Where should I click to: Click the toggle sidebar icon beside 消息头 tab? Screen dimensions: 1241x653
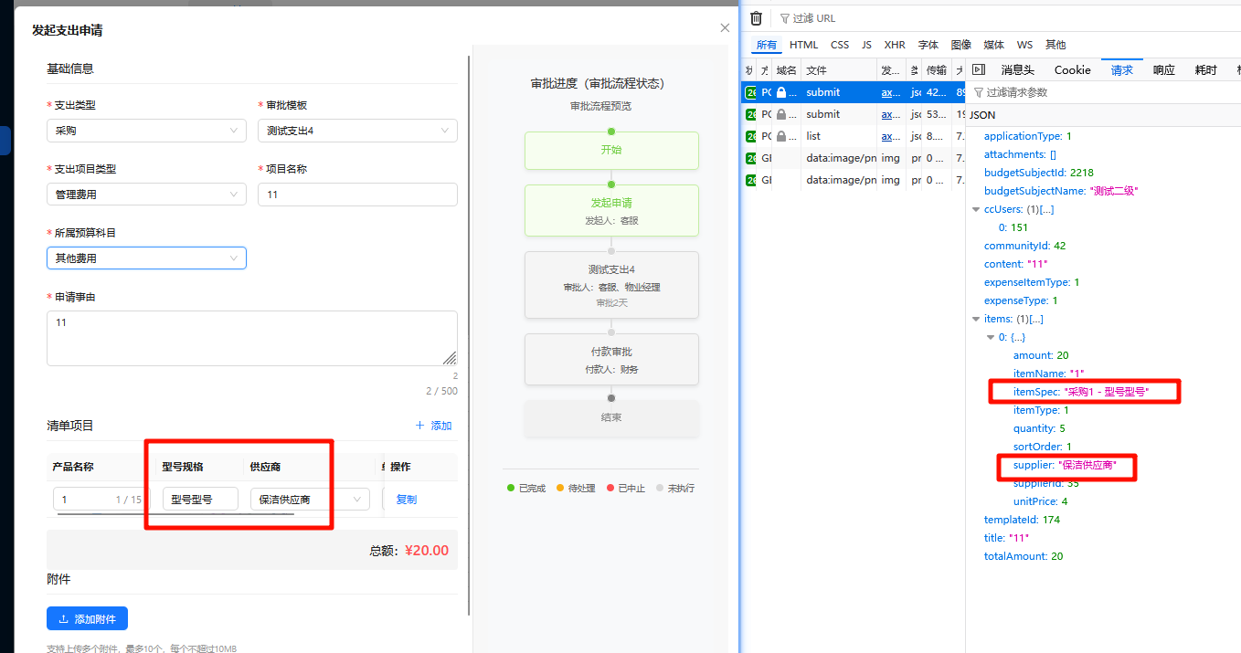coord(978,70)
